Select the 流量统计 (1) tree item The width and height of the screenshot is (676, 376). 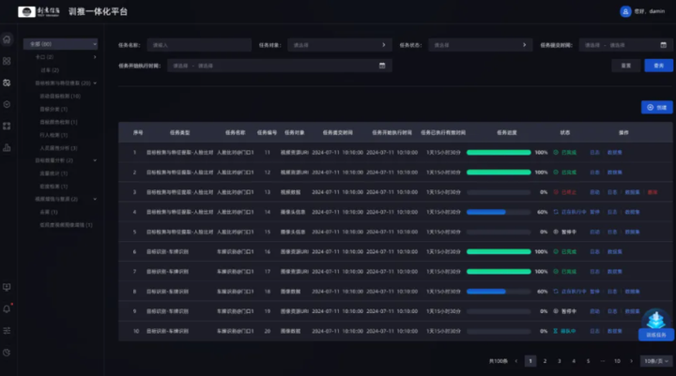[54, 173]
